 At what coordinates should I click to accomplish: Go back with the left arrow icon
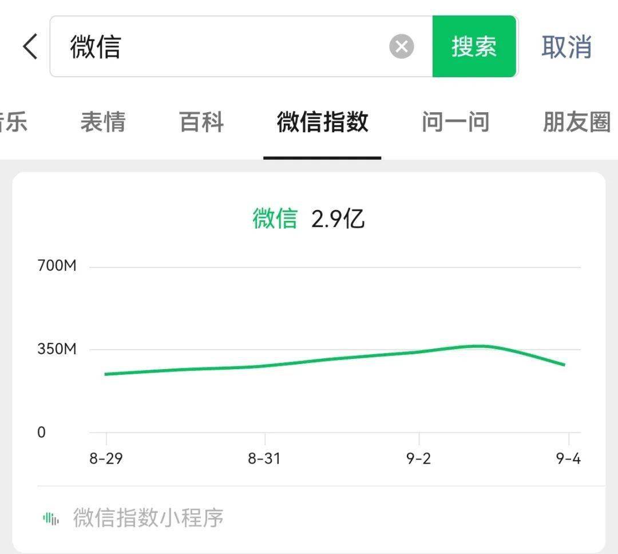point(30,46)
